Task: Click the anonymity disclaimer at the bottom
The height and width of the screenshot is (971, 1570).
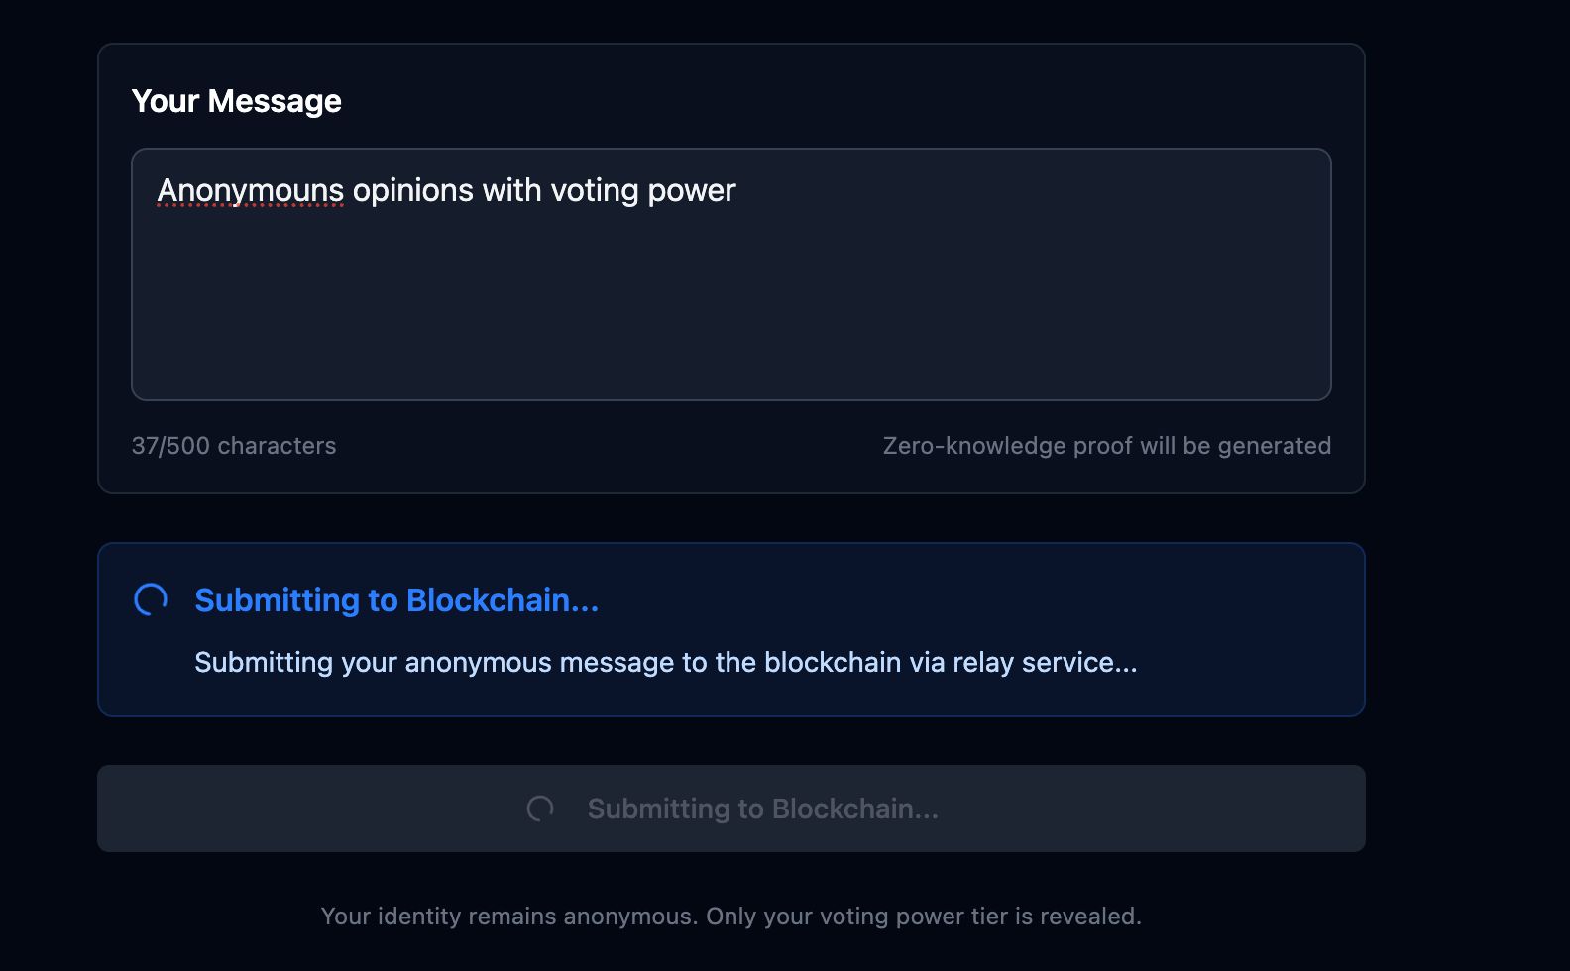Action: [x=730, y=917]
